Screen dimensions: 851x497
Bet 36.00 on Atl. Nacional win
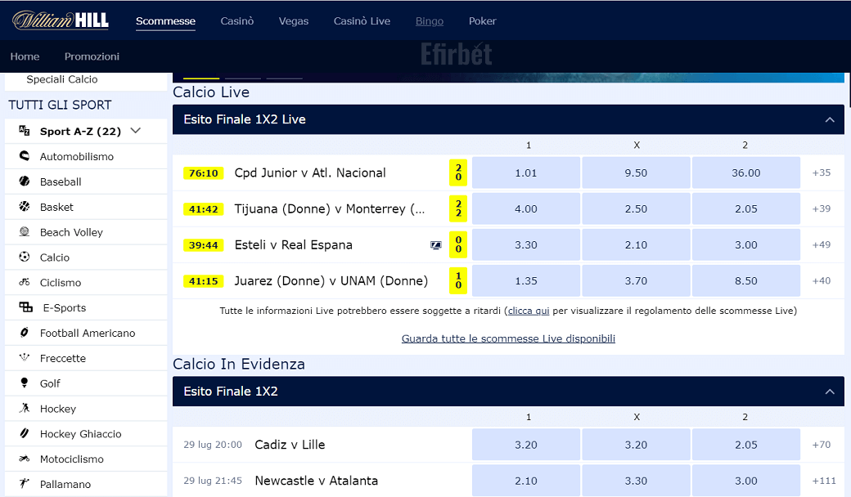pos(746,173)
